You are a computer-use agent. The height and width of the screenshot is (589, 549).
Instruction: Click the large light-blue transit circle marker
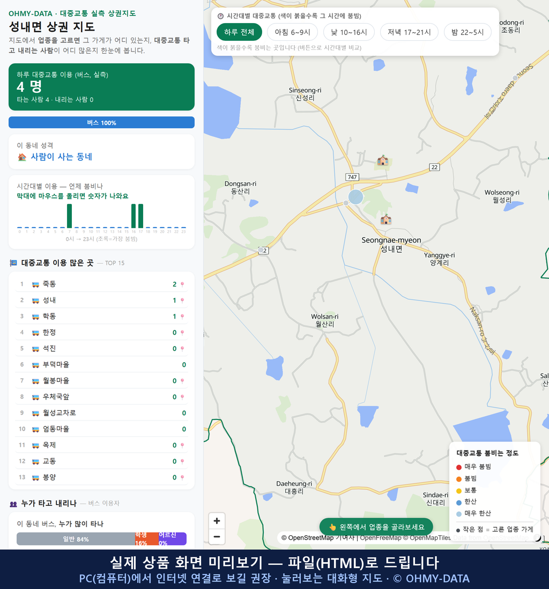[x=355, y=197]
